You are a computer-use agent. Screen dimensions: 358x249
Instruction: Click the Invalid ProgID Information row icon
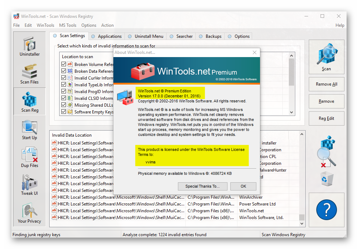(x=70, y=91)
